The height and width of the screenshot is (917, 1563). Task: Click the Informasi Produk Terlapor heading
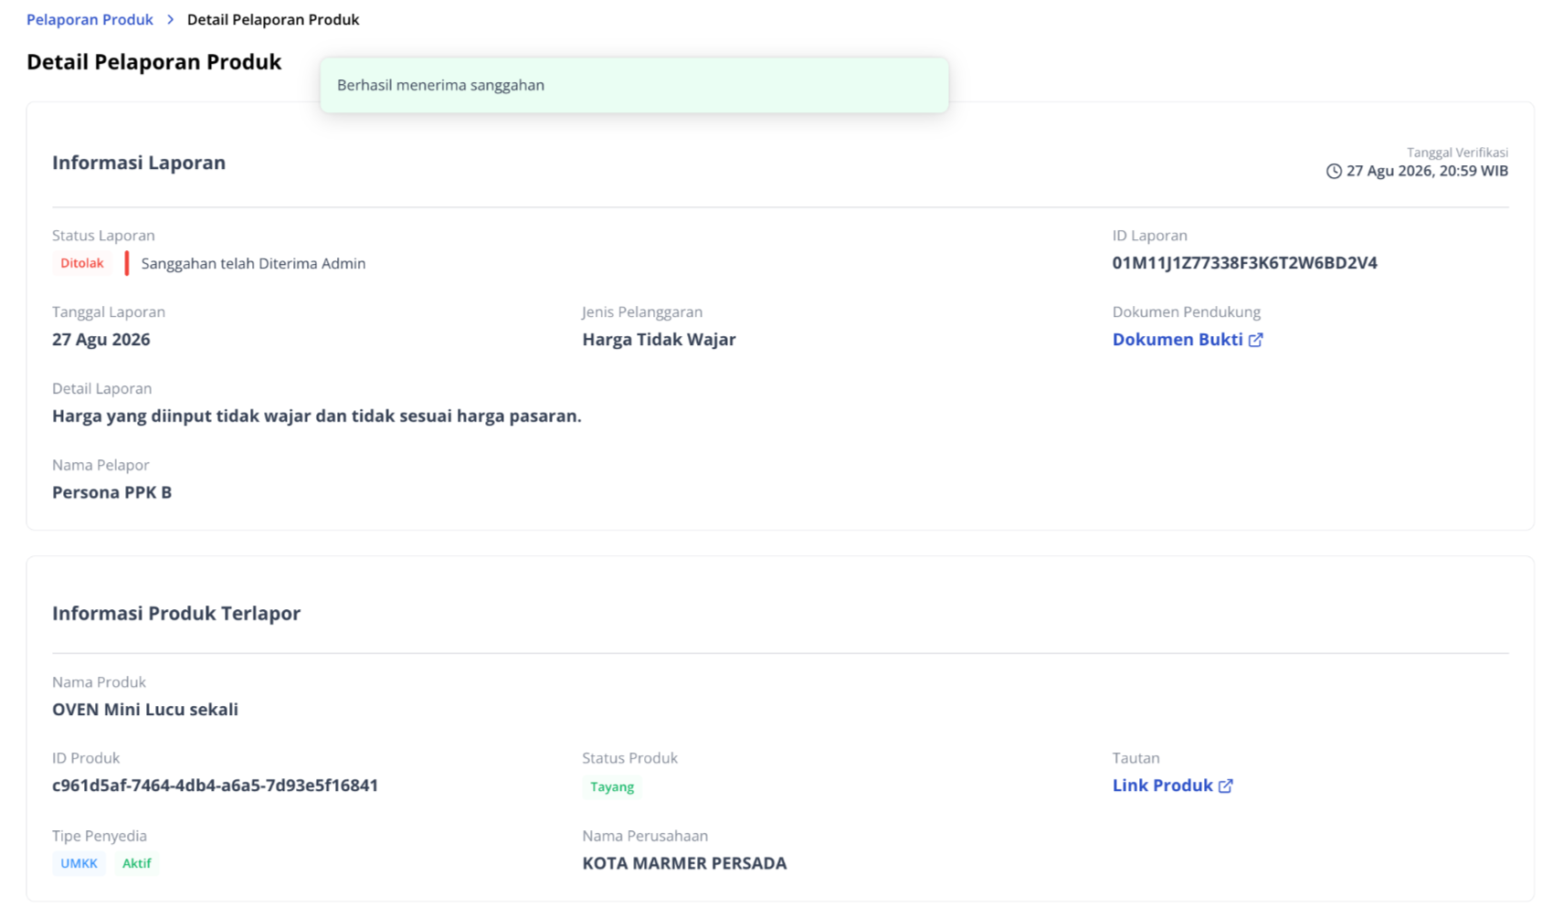coord(176,613)
